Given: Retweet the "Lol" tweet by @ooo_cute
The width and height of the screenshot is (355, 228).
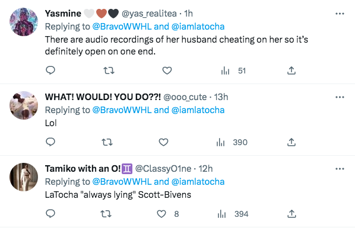Looking at the screenshot, I should click(x=107, y=142).
